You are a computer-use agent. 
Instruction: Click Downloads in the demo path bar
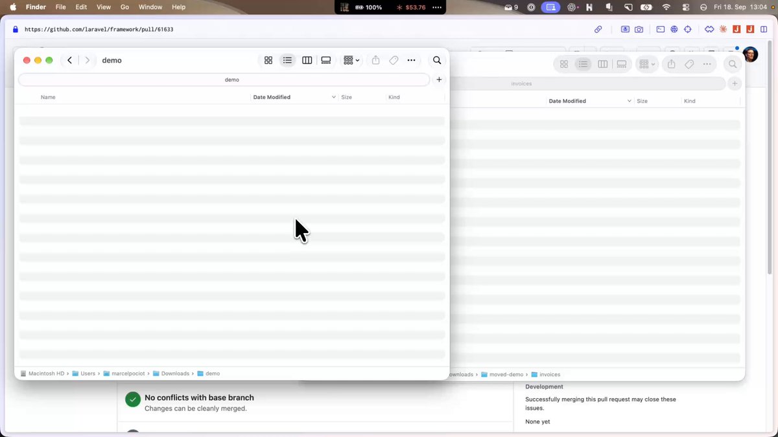(x=171, y=374)
